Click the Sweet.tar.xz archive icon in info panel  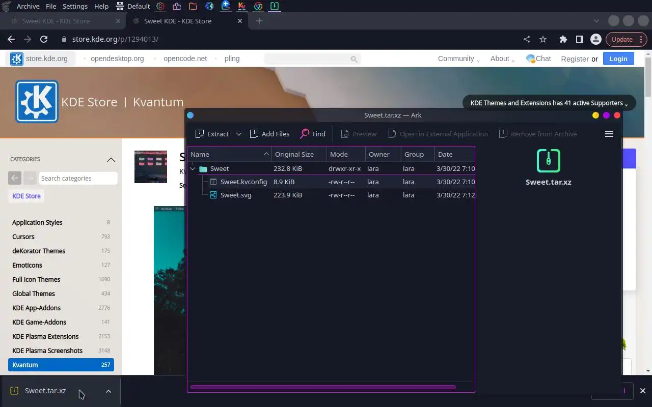(x=549, y=161)
